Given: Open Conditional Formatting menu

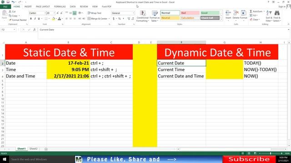Looking at the screenshot, I should [142, 16].
